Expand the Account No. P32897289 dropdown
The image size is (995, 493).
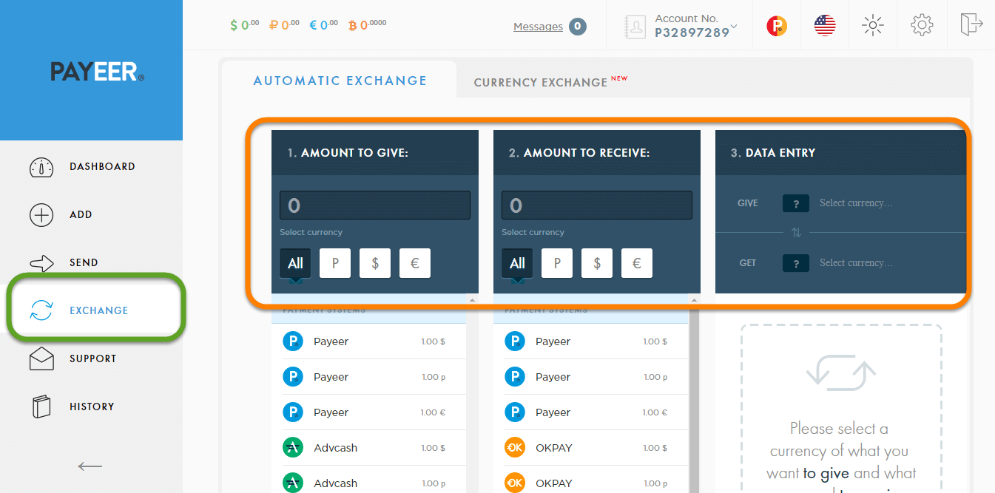692,24
